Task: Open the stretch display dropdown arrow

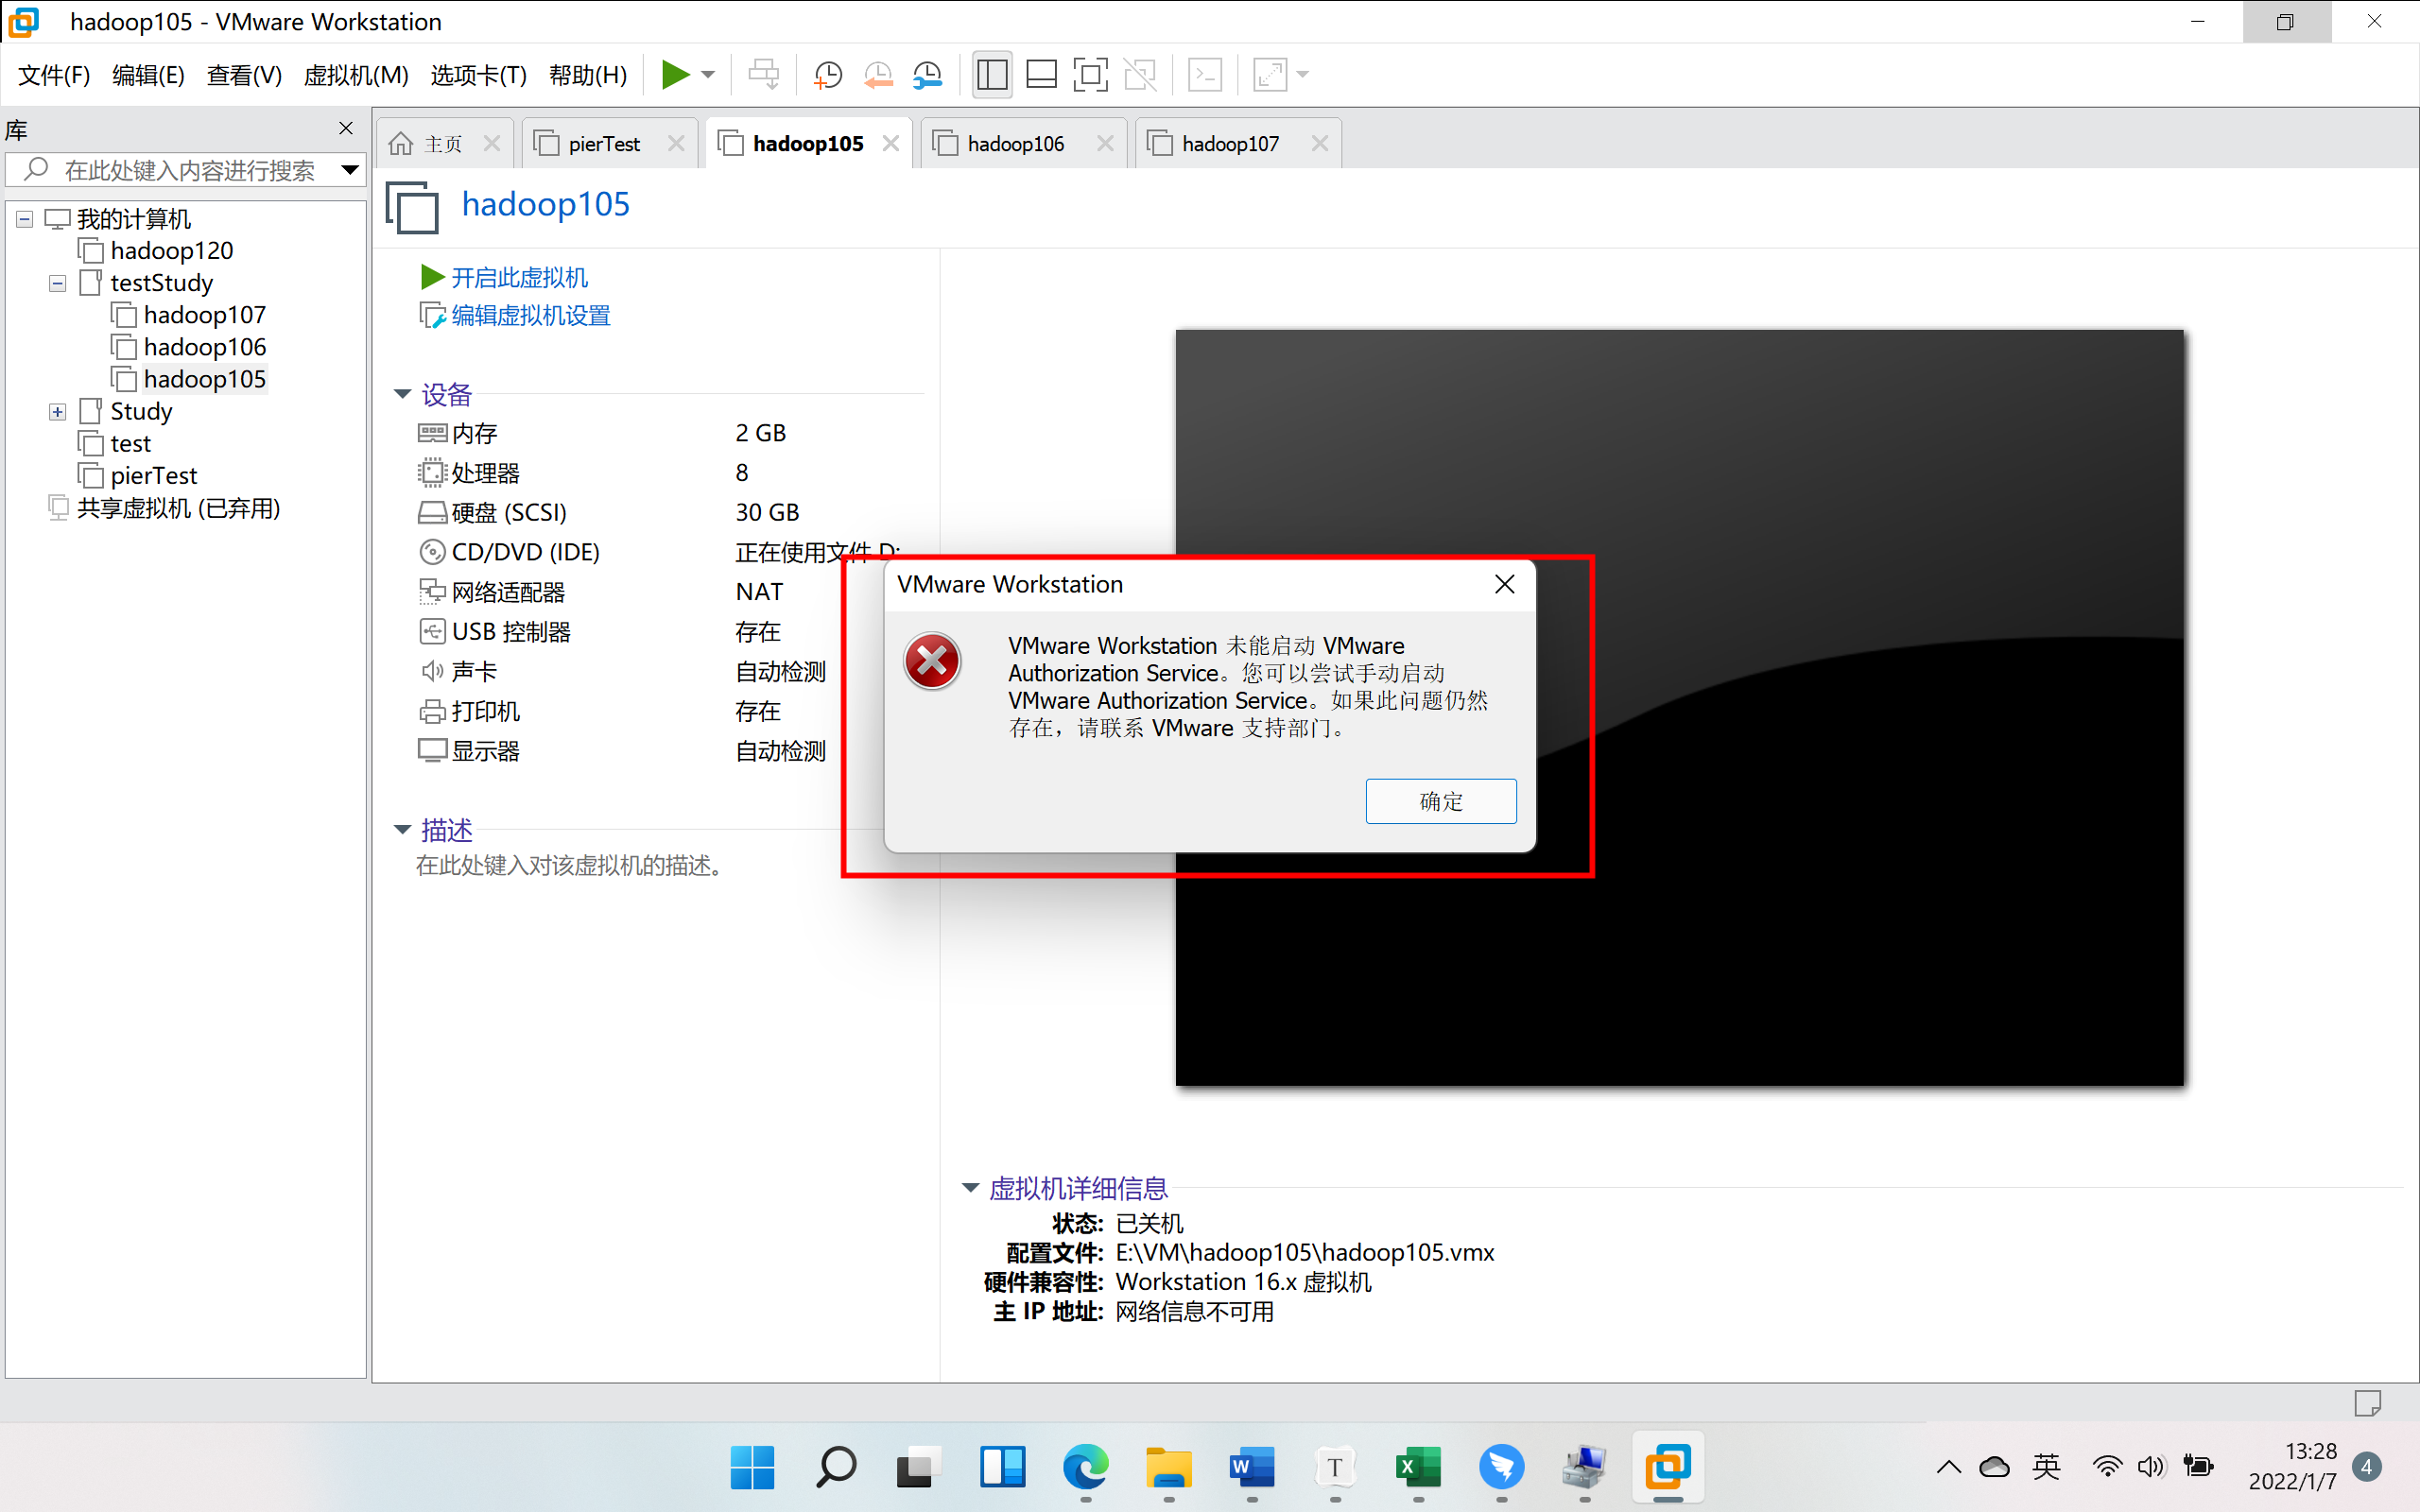Action: coord(1302,75)
